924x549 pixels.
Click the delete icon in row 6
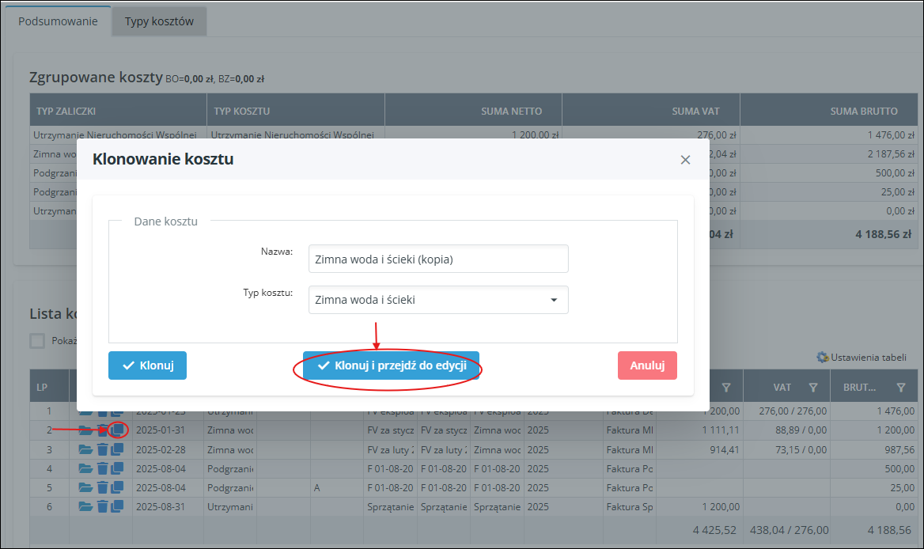click(x=102, y=505)
